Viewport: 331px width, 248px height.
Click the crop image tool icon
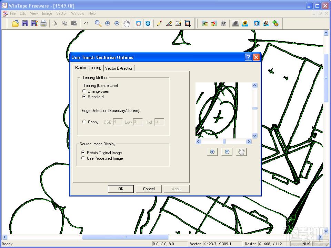(187, 23)
